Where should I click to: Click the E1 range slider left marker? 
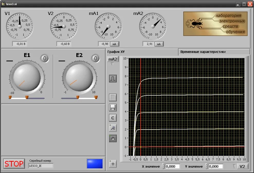click(x=10, y=97)
